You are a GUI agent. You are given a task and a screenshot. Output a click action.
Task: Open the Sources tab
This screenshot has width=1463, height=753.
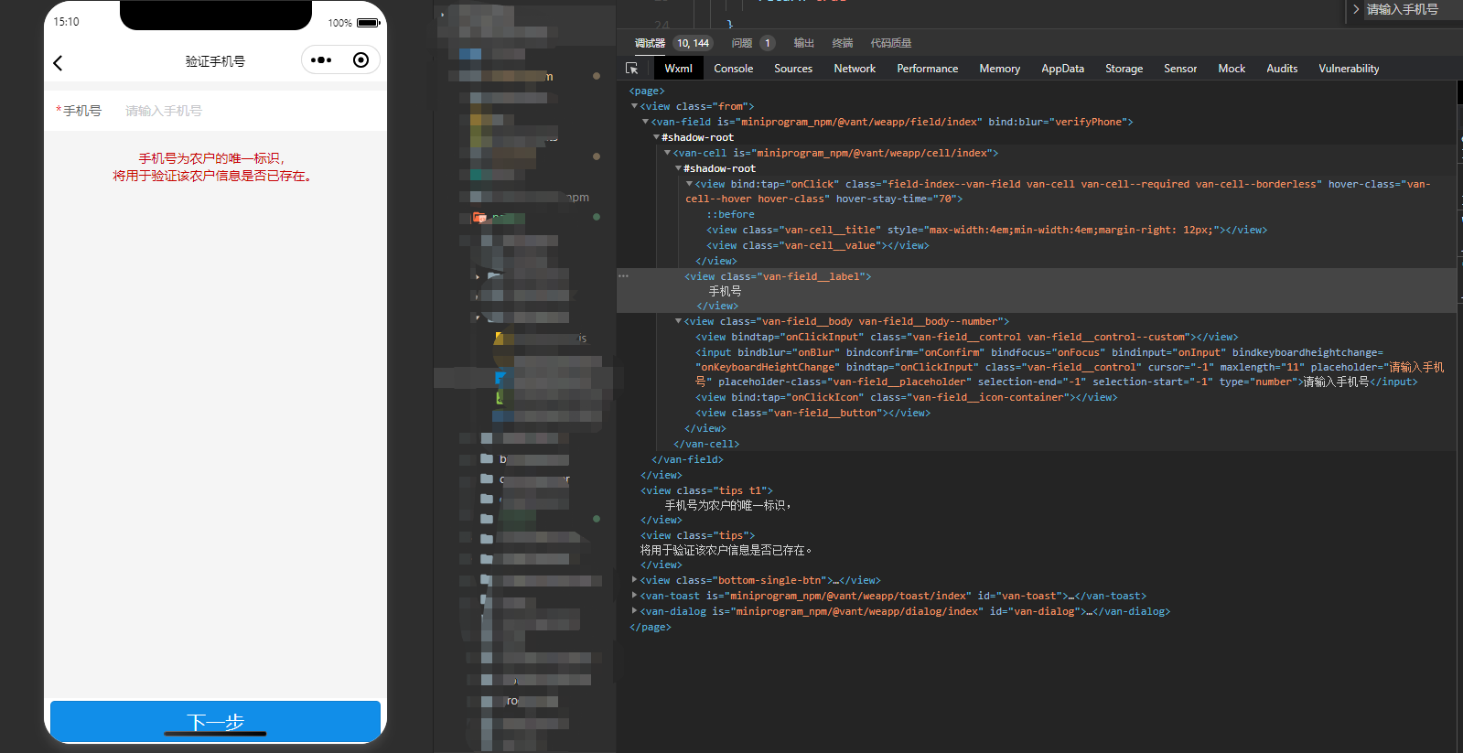click(x=793, y=69)
